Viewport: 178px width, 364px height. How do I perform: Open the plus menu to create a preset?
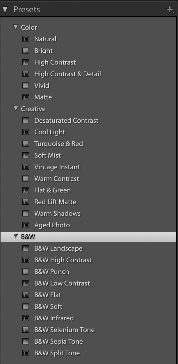click(171, 10)
